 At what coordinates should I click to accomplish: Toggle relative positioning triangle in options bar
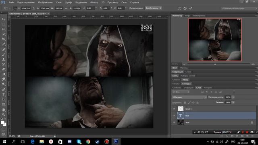(x=33, y=8)
